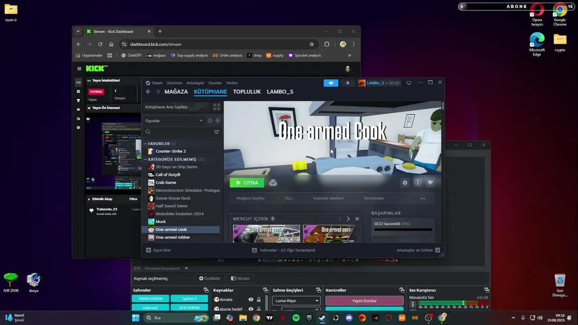Go to next available content arrow
The height and width of the screenshot is (325, 578).
[x=348, y=219]
